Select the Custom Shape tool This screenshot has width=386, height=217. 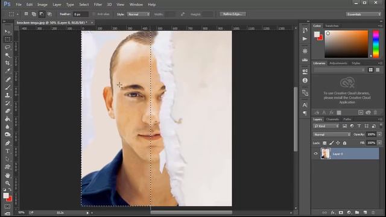(8, 166)
